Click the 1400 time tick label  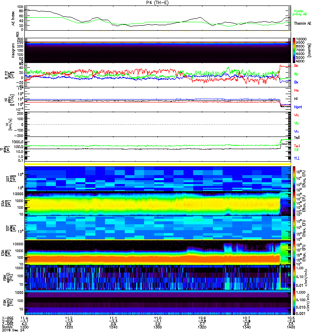pos(291,327)
